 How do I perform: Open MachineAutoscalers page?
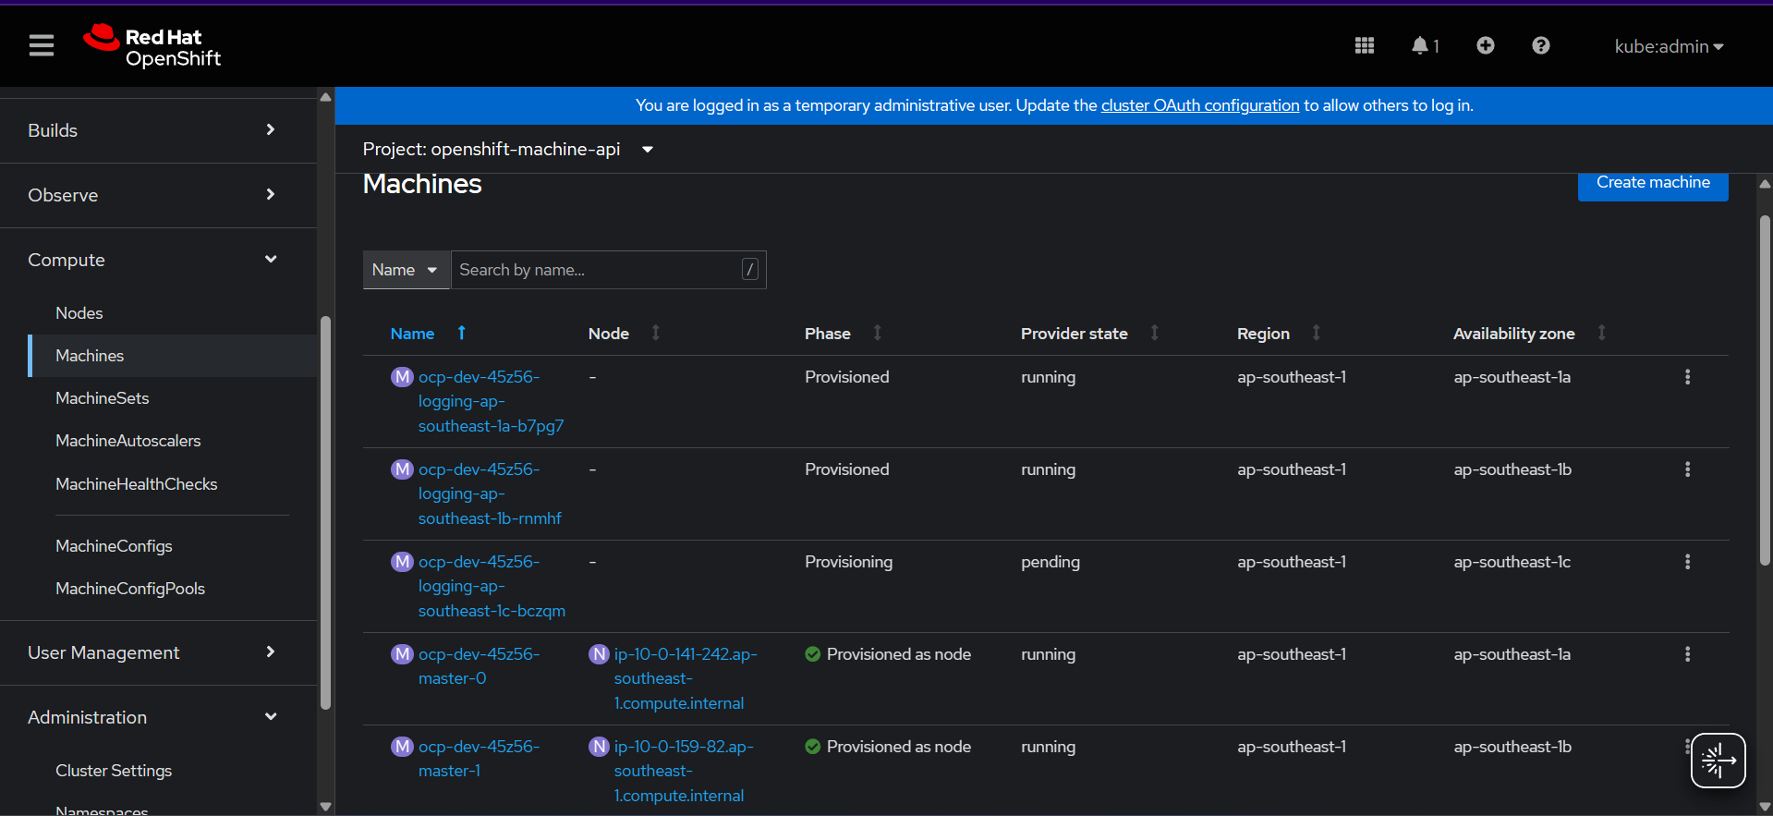coord(128,441)
